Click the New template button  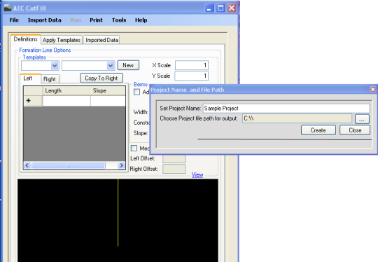point(128,65)
